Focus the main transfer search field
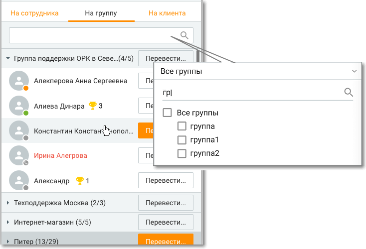The image size is (366, 249). tap(101, 35)
